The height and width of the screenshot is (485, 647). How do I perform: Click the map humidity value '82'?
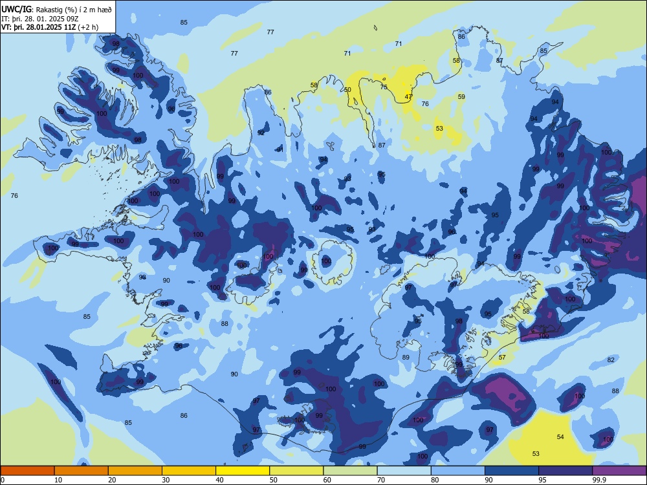pyautogui.click(x=611, y=360)
